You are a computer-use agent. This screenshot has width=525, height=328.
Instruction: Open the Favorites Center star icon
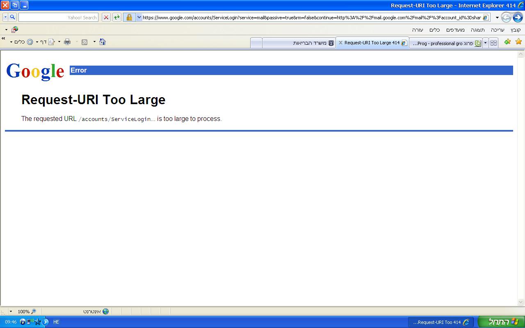pos(518,42)
